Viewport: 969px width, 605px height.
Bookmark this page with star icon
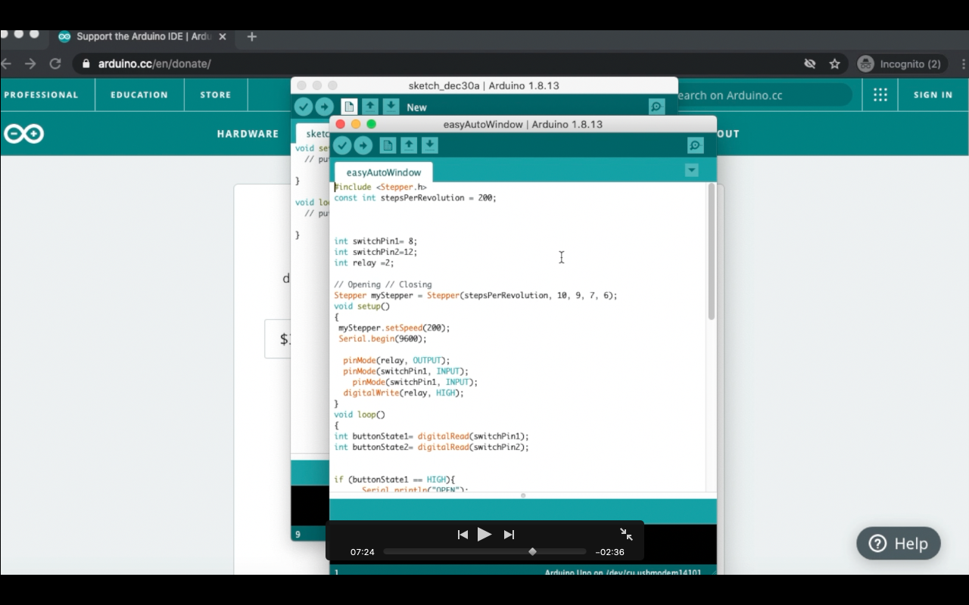coord(834,64)
